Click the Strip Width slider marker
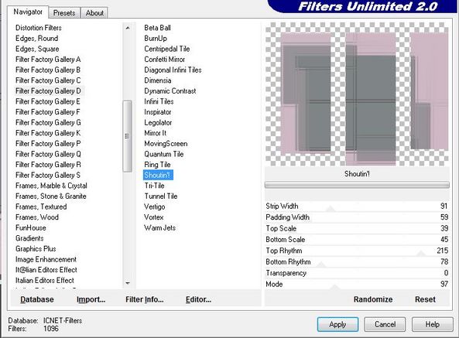The width and height of the screenshot is (459, 338). pyautogui.click(x=331, y=209)
